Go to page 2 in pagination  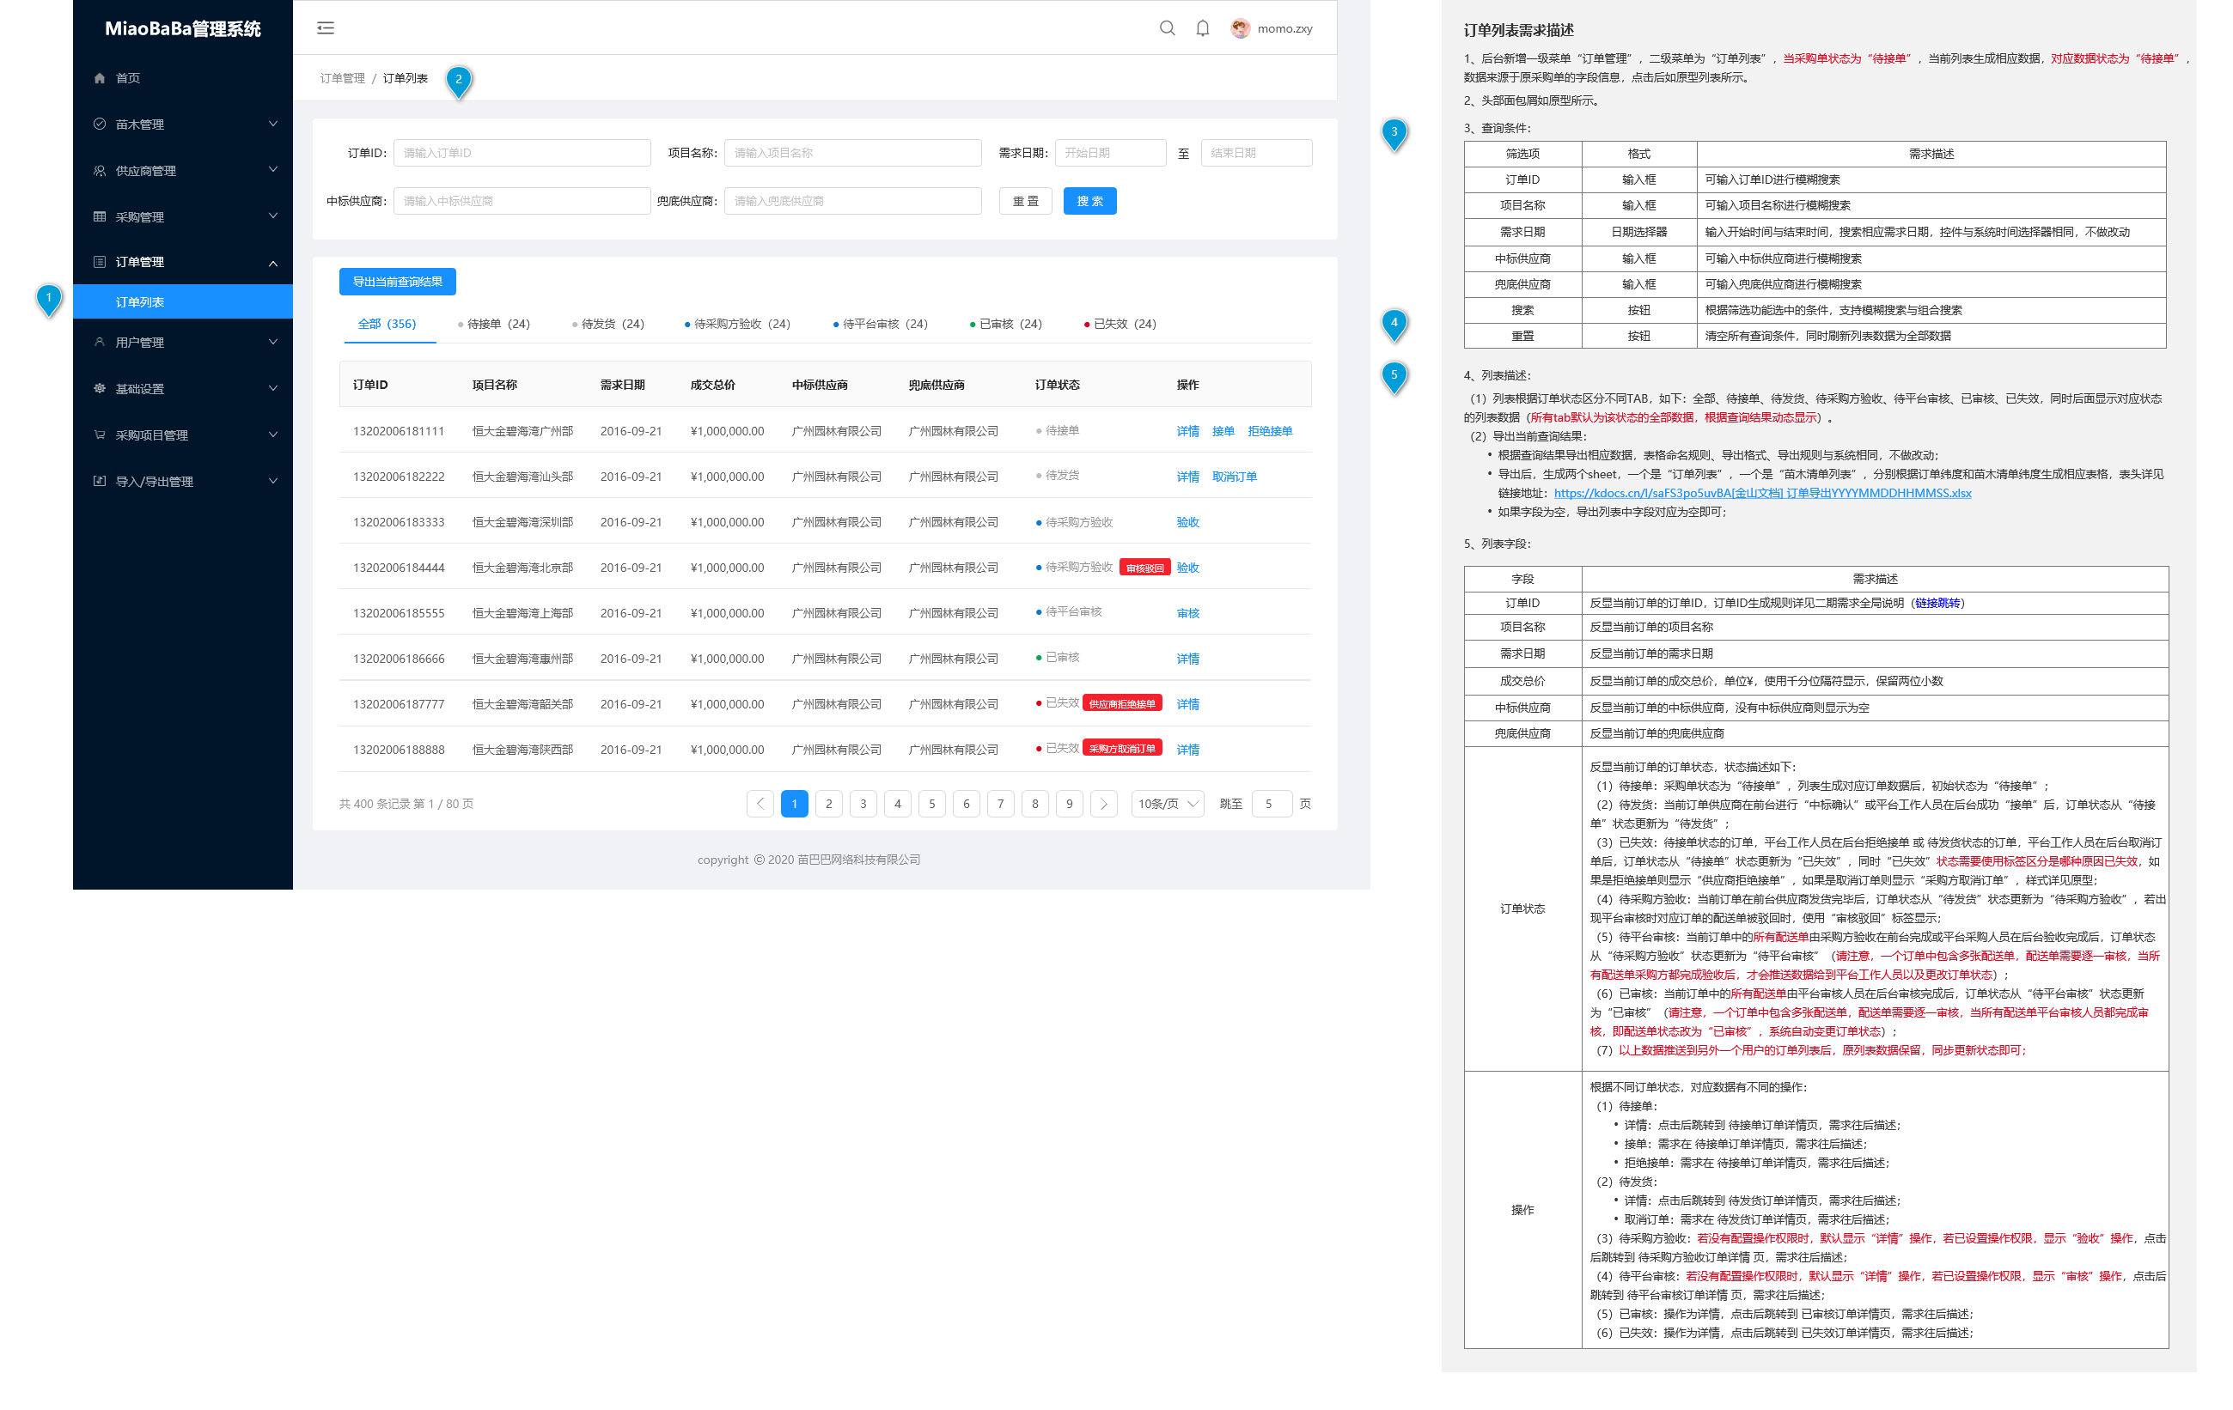coord(829,804)
